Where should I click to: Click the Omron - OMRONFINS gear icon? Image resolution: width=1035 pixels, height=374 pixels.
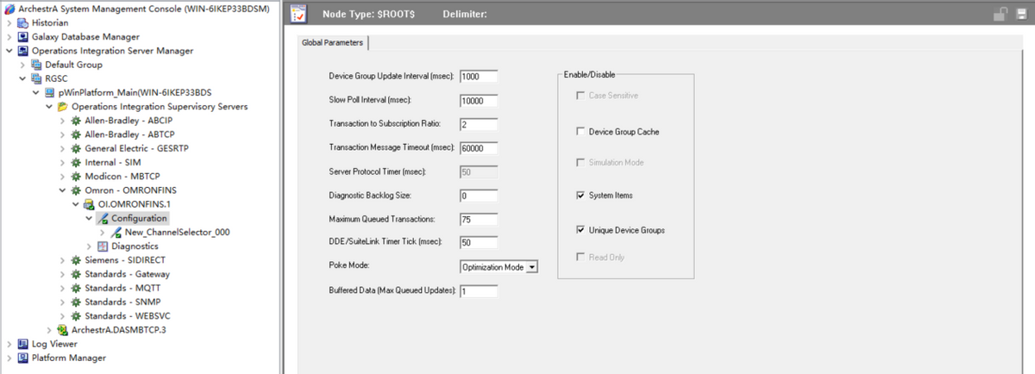[x=75, y=190]
